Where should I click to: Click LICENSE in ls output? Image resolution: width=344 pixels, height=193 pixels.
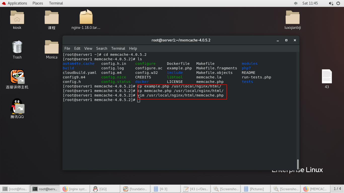(x=175, y=82)
